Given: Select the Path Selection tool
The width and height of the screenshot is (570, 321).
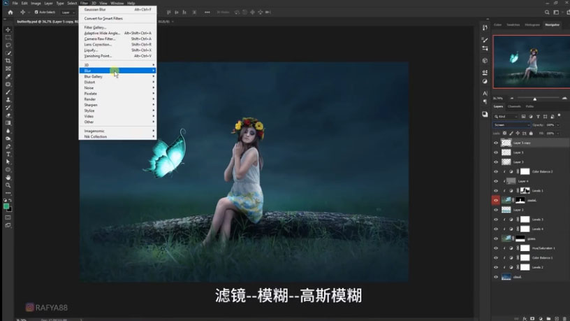Looking at the screenshot, I should pos(8,162).
